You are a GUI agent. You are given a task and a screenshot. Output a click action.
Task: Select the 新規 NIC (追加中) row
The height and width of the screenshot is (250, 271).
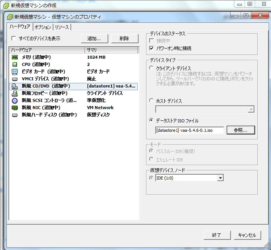(74, 108)
